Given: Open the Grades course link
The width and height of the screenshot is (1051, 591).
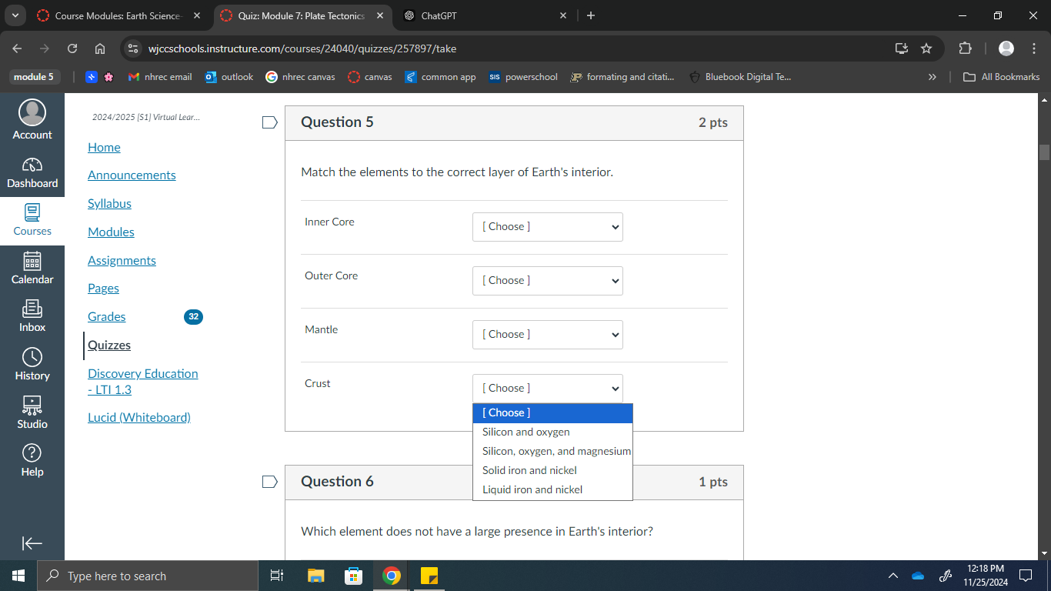Looking at the screenshot, I should (x=106, y=316).
